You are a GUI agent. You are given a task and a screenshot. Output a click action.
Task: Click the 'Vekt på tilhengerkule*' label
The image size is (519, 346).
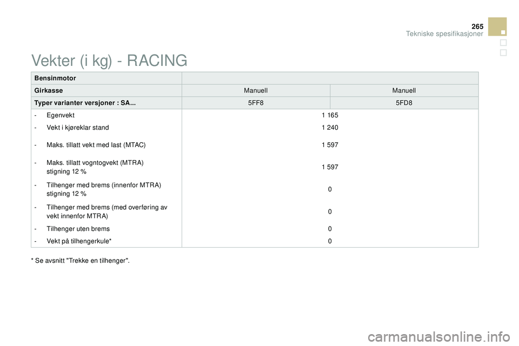(79, 241)
